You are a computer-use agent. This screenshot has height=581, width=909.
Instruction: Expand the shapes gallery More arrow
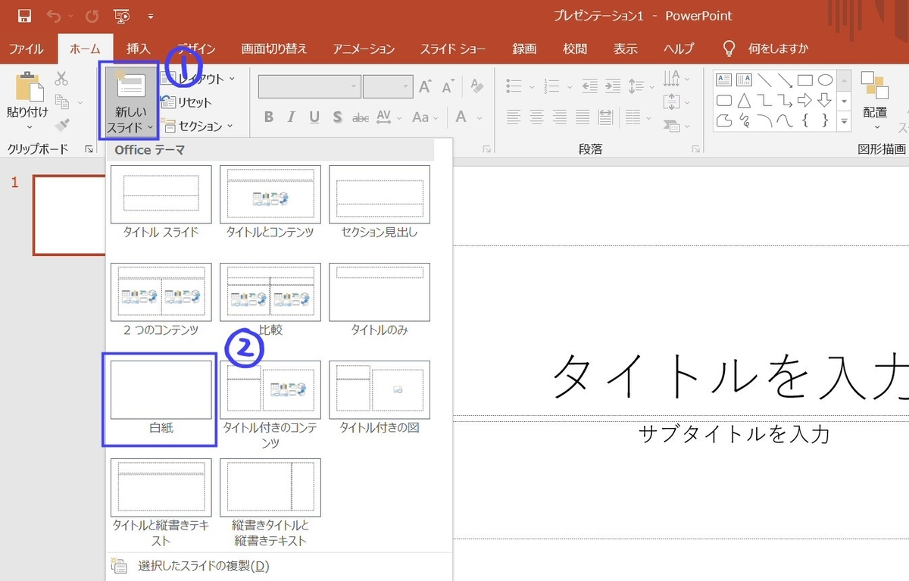point(844,120)
